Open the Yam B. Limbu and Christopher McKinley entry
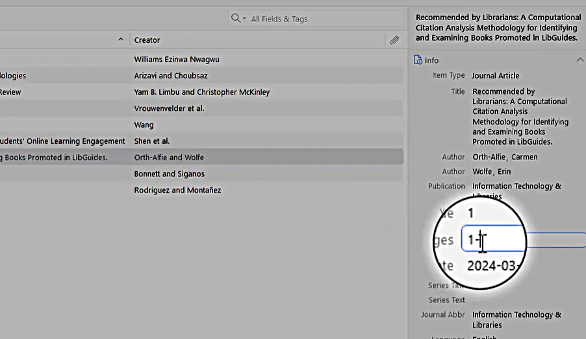 (x=201, y=92)
